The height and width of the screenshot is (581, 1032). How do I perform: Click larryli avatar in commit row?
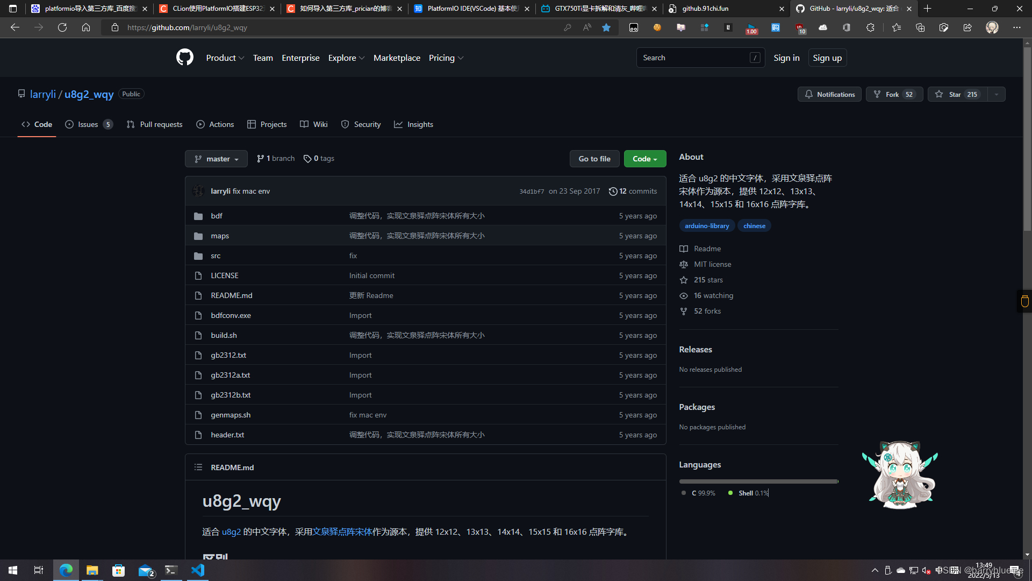pyautogui.click(x=198, y=191)
